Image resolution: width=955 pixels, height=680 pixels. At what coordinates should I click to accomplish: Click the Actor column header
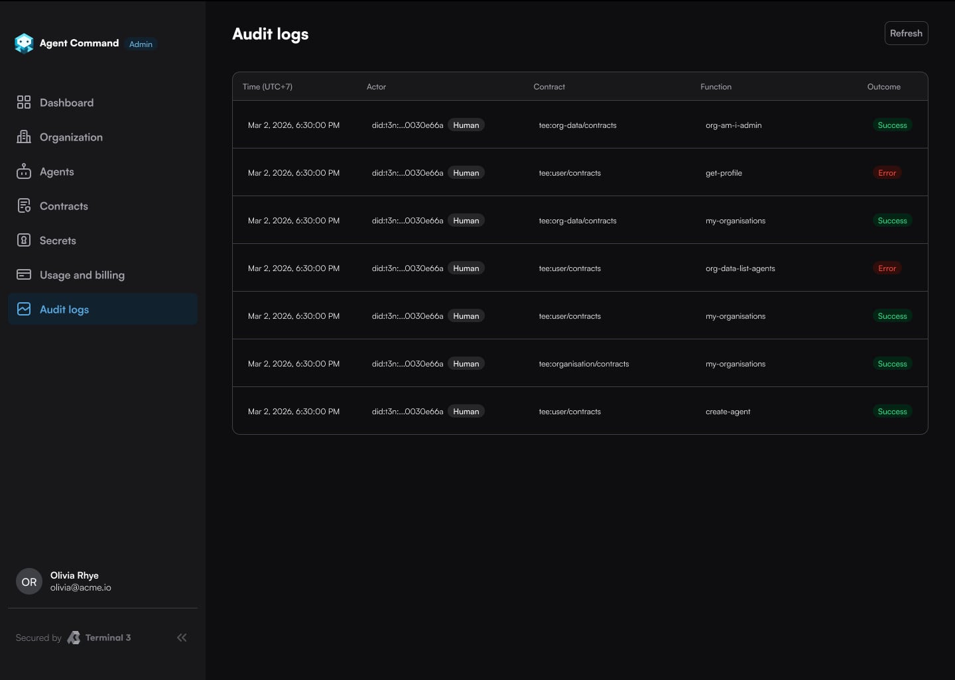point(376,87)
